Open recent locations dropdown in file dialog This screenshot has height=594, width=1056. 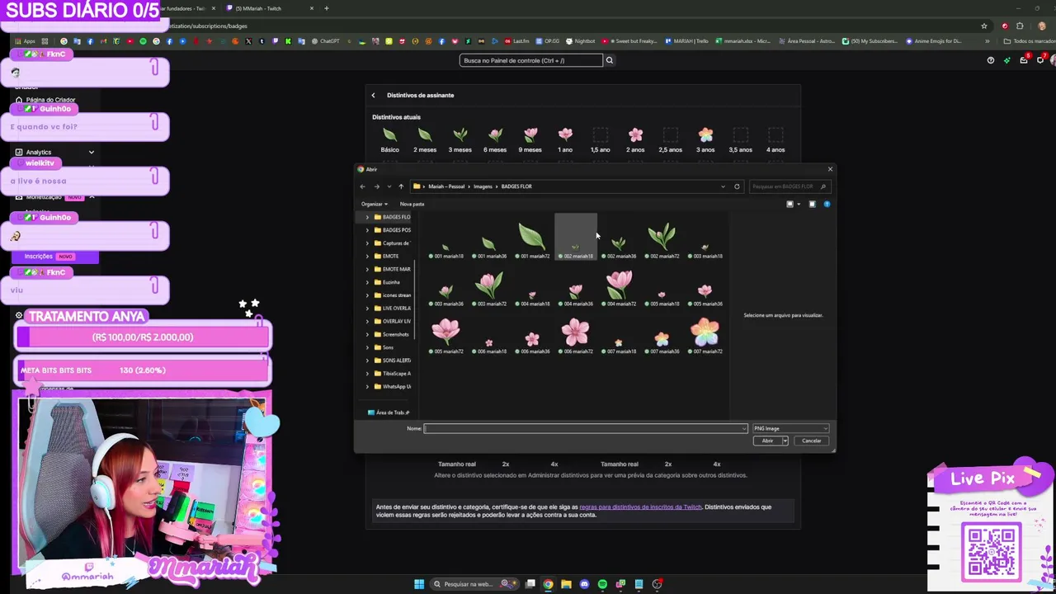coord(389,186)
